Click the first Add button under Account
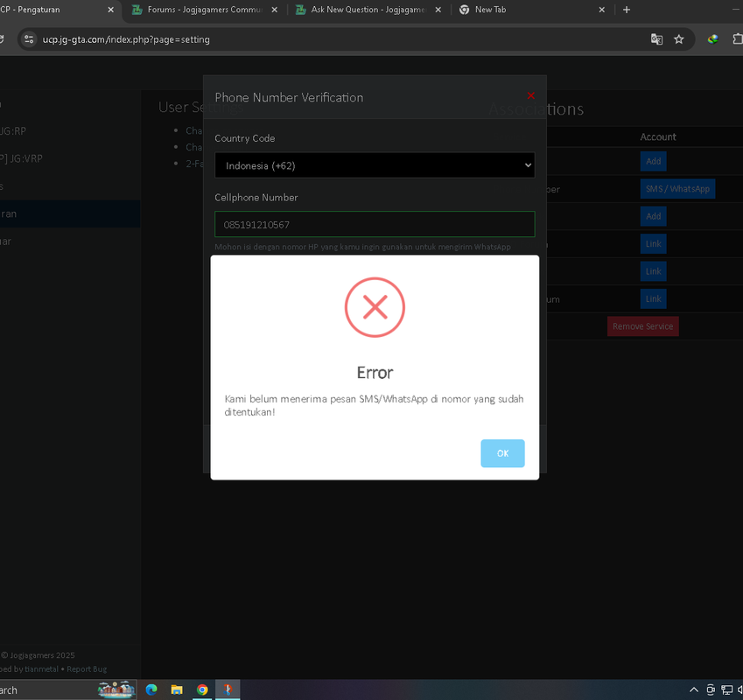The width and height of the screenshot is (743, 700). coord(653,161)
